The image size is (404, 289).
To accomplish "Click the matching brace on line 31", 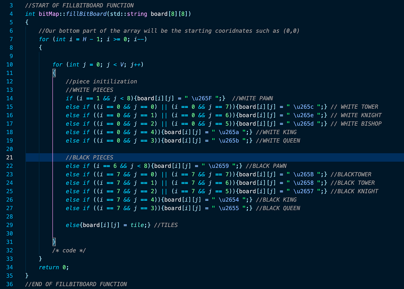I will [54, 242].
